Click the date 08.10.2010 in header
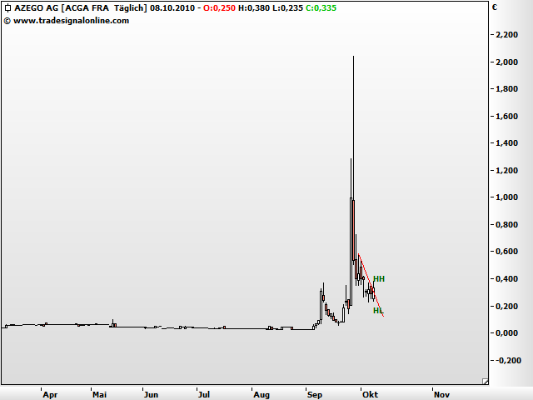The width and height of the screenshot is (533, 400). coord(172,7)
